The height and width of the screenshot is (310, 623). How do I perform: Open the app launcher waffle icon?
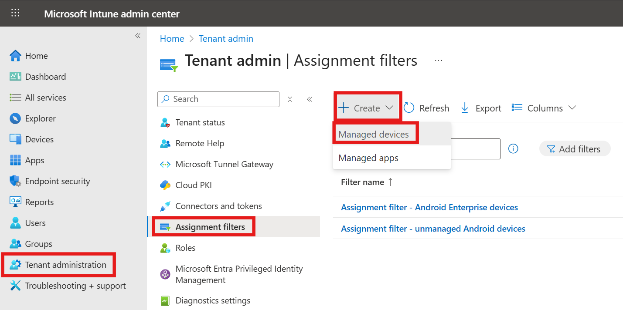pos(15,13)
